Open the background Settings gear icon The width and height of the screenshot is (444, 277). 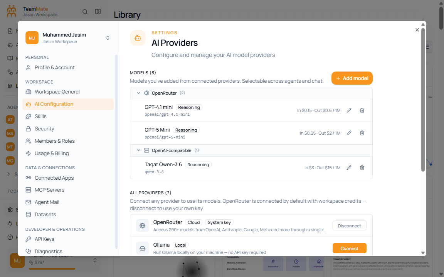10,210
